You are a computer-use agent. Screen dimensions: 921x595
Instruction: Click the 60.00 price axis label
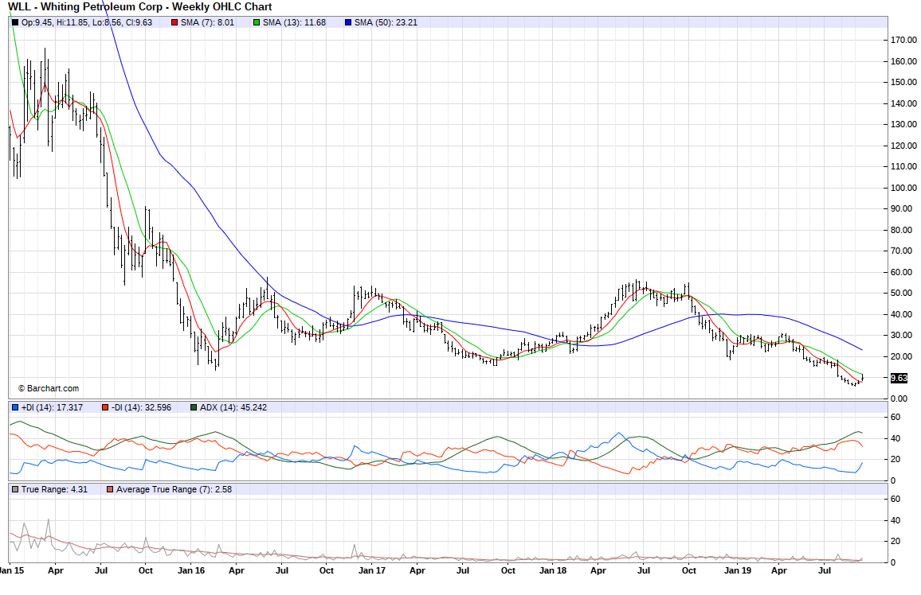point(902,272)
